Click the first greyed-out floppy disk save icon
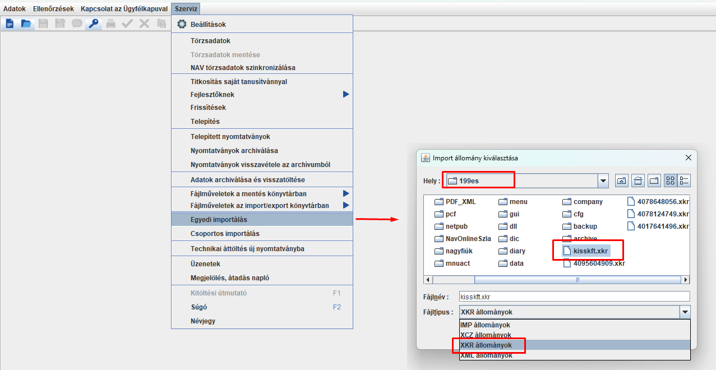 [43, 24]
